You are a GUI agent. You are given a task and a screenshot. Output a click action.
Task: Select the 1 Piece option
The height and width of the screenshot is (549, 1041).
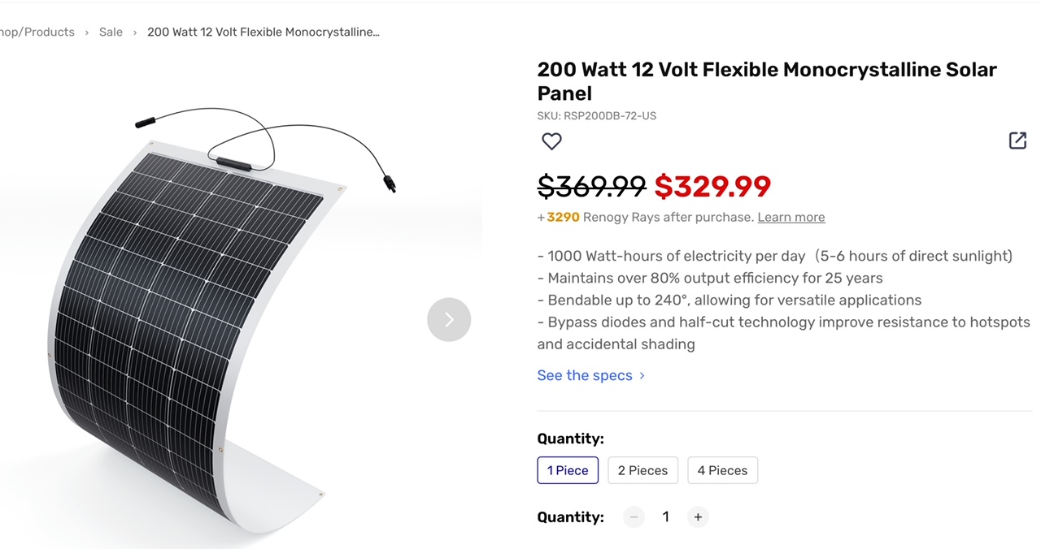568,470
